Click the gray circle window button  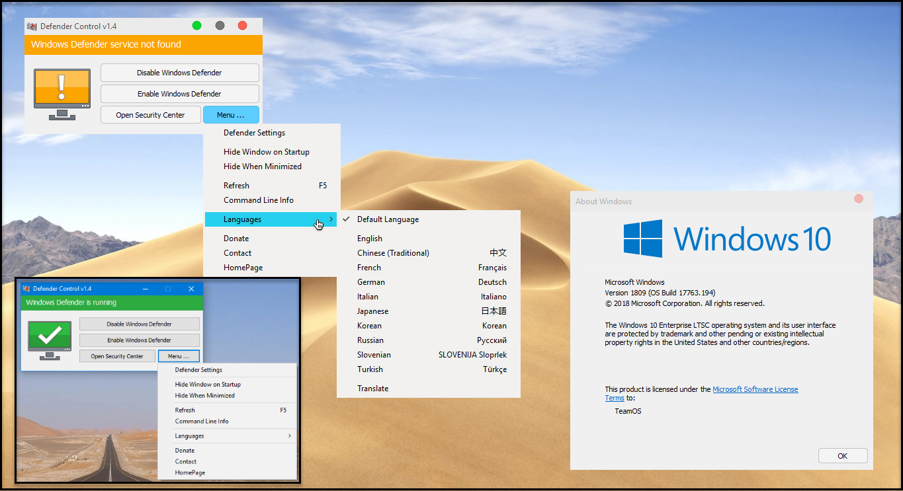click(x=220, y=26)
